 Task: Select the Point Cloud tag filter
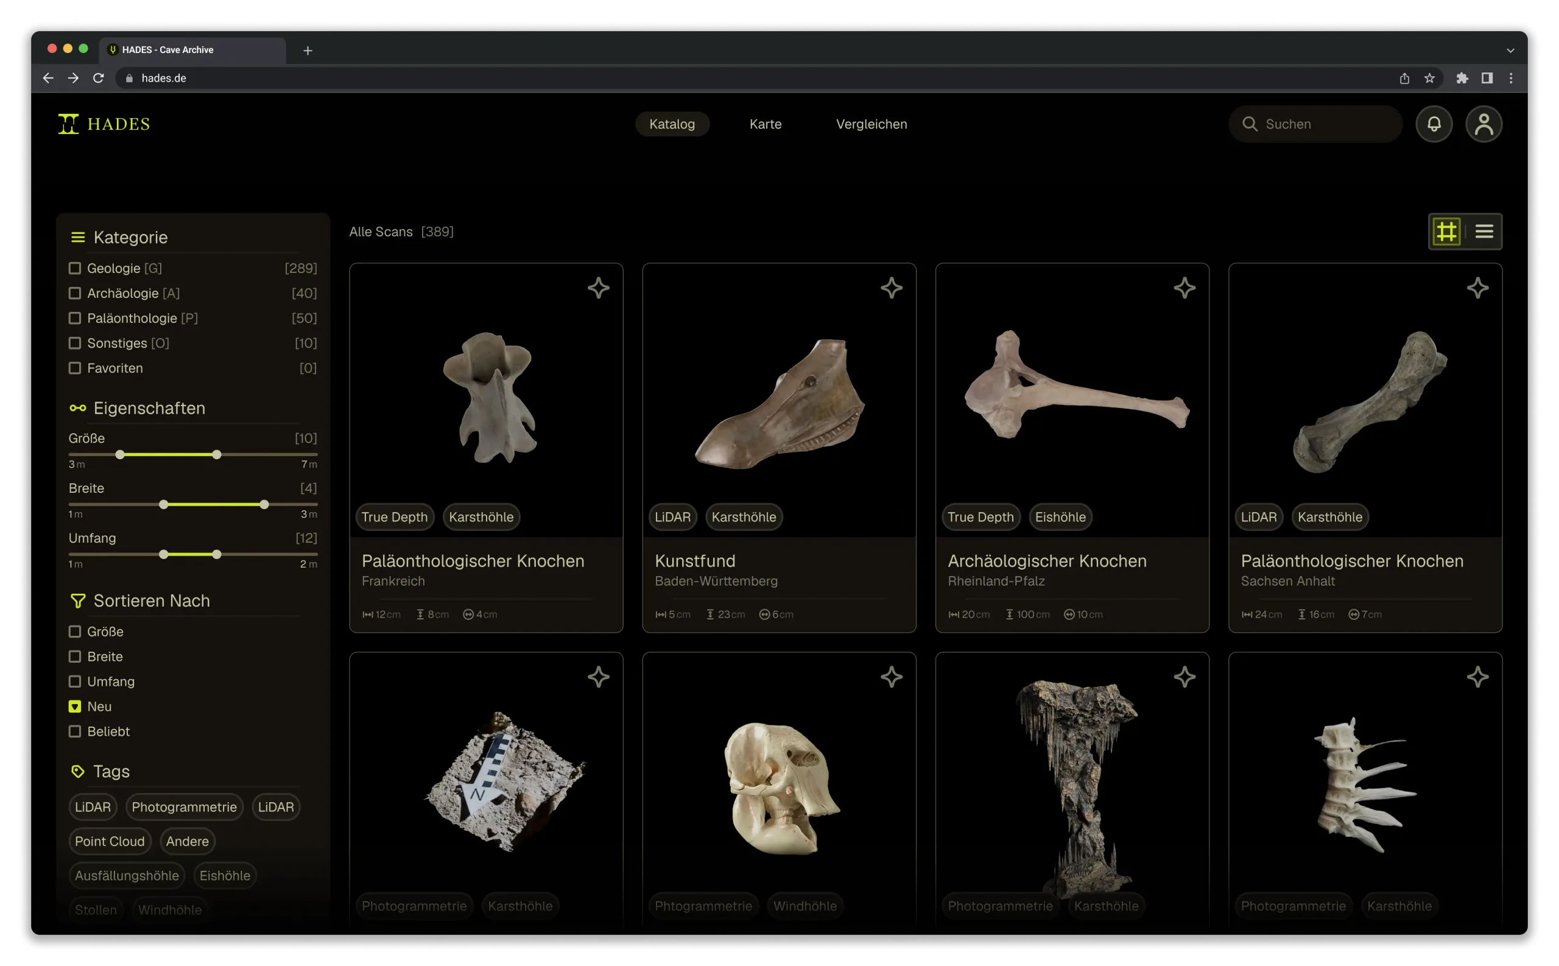click(110, 841)
